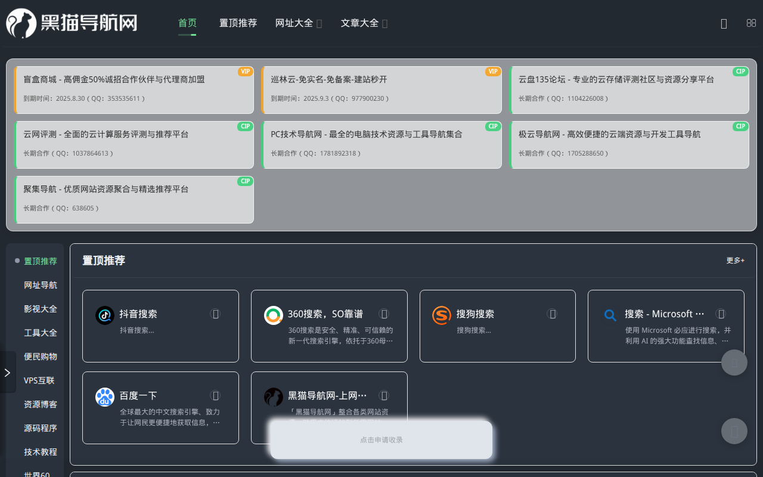Click the 360搜索 logo icon
Image resolution: width=763 pixels, height=477 pixels.
274,315
